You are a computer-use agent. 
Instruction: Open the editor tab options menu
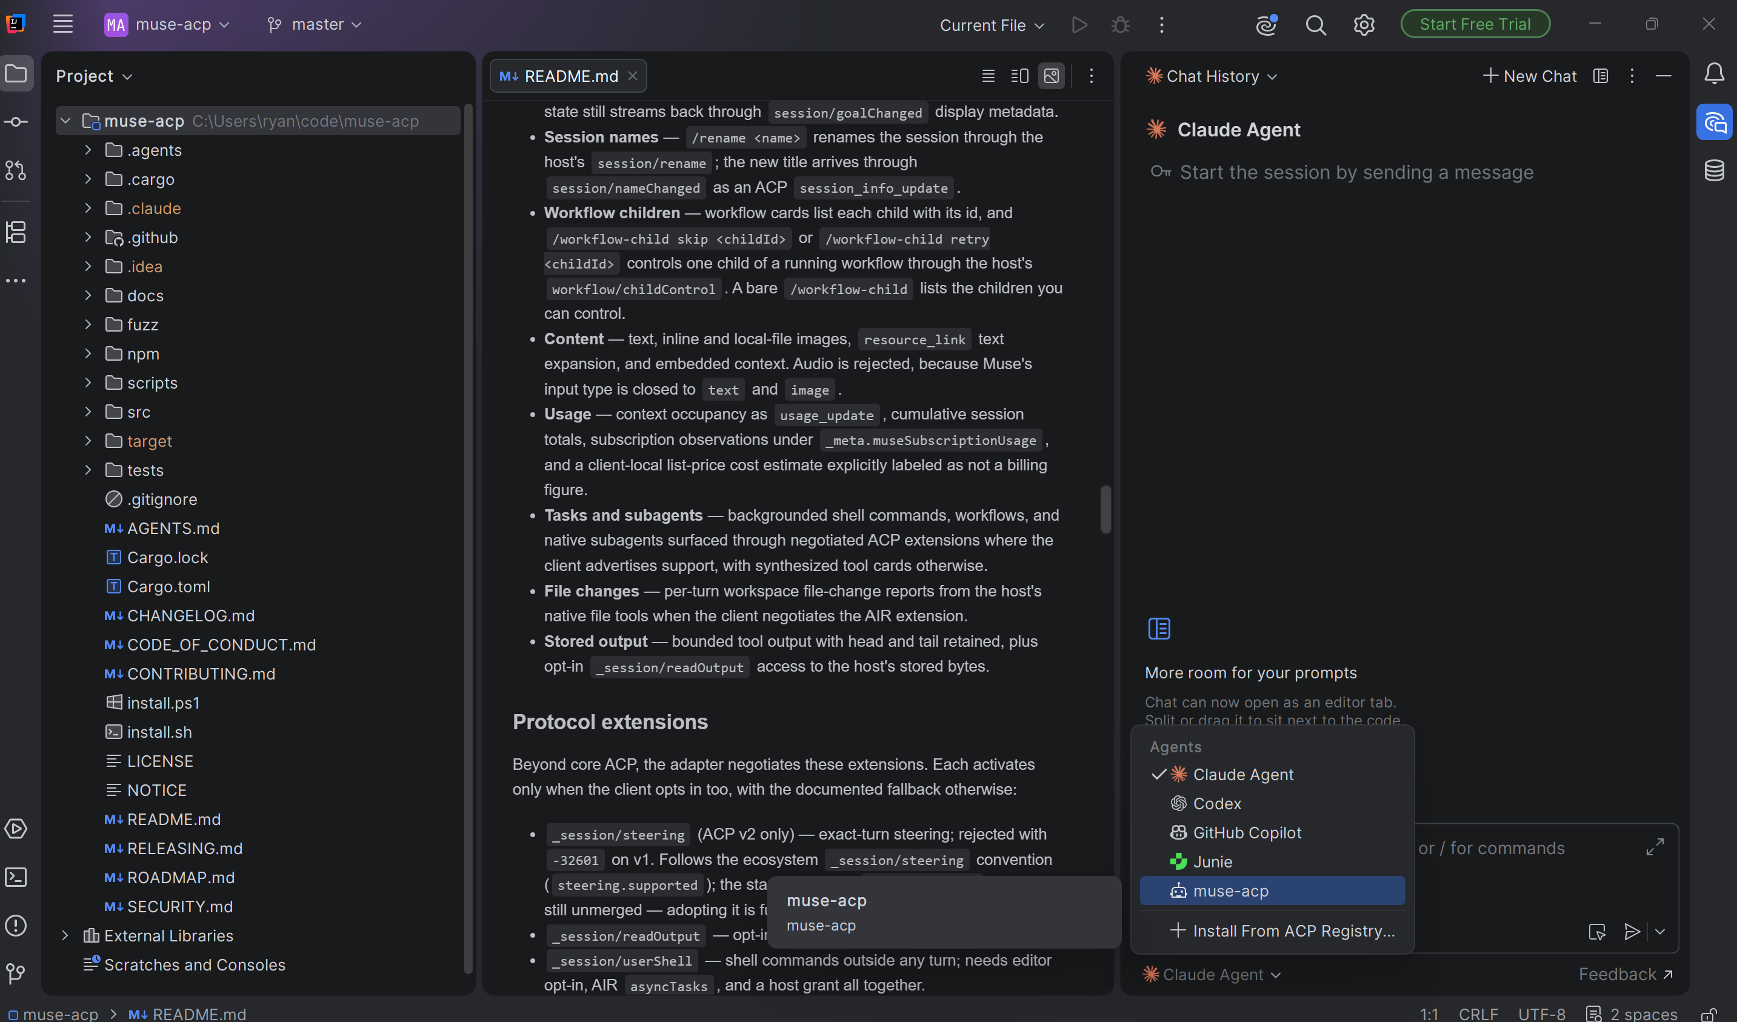(x=1091, y=76)
